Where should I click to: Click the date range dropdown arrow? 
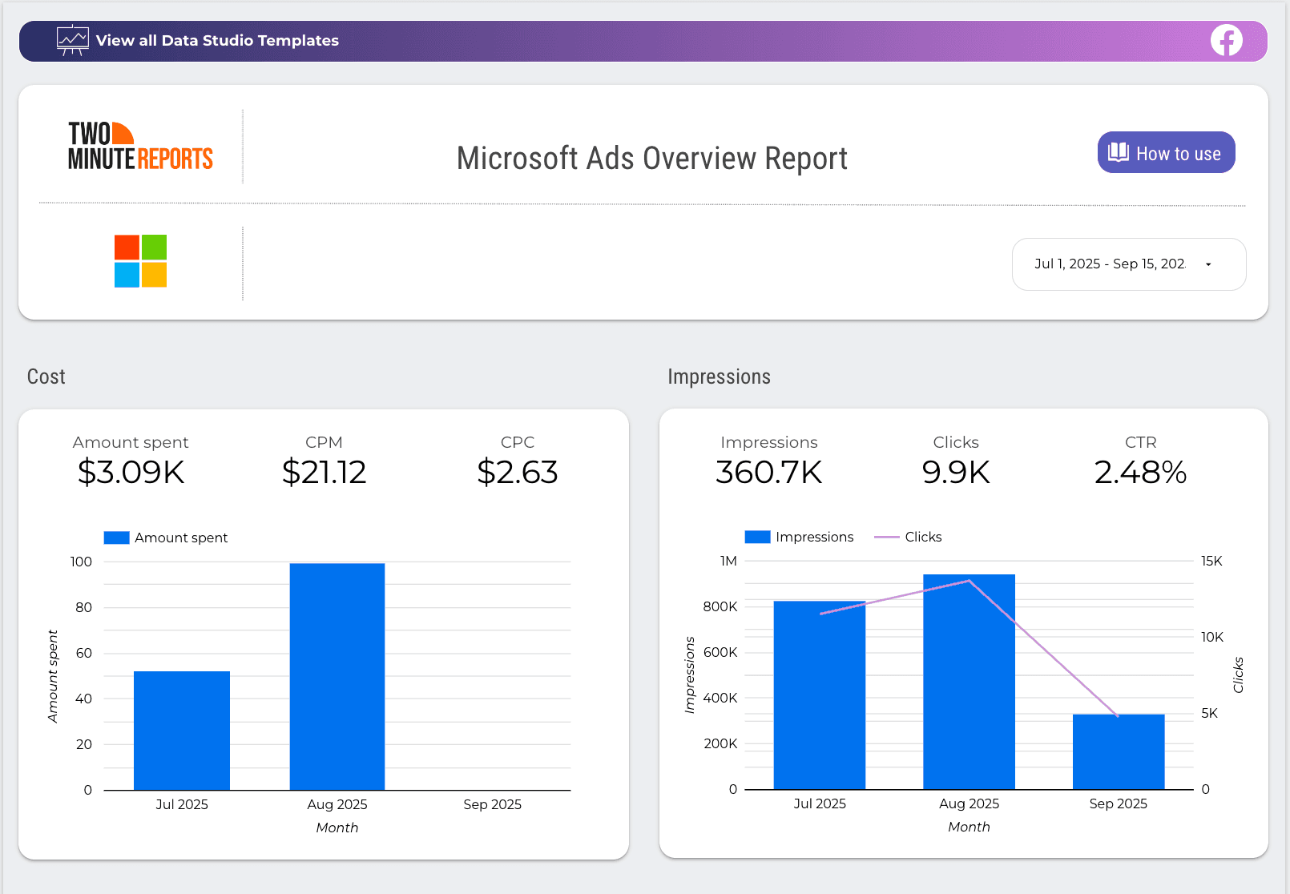click(1208, 264)
